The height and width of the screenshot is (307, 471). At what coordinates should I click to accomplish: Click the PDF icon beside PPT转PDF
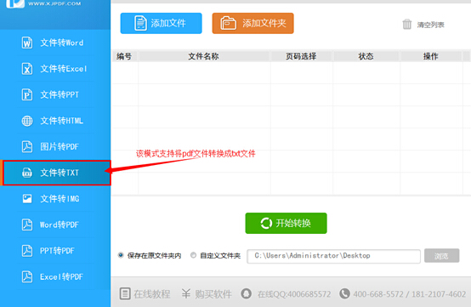(x=27, y=251)
